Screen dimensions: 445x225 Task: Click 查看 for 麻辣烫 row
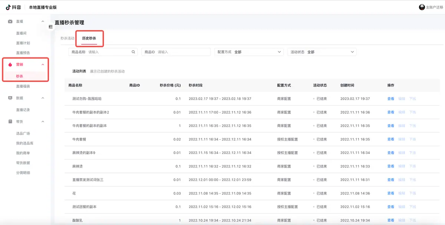click(391, 167)
